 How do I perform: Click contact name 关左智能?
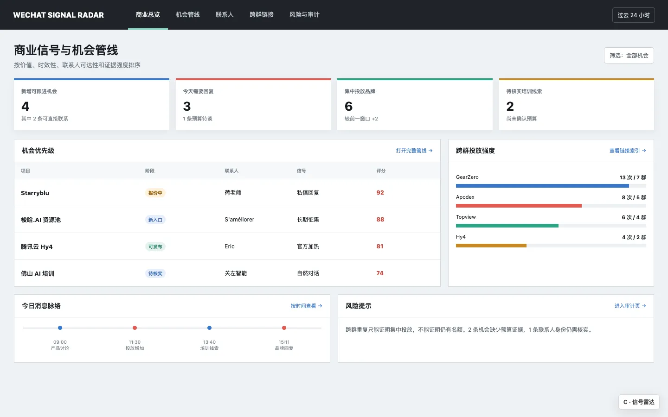tap(236, 273)
